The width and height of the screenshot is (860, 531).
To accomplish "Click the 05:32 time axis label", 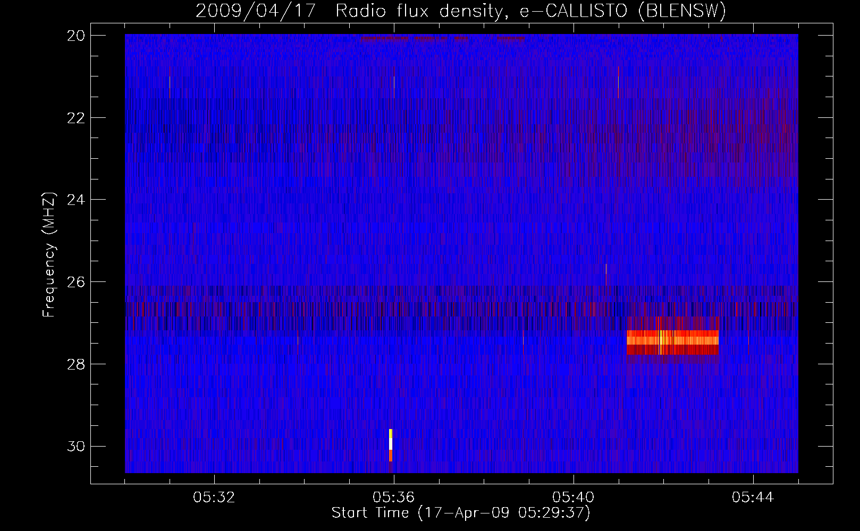I will tap(214, 498).
